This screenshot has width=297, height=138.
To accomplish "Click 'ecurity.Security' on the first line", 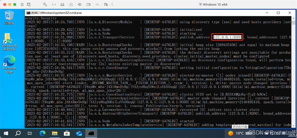I will tap(41, 18).
